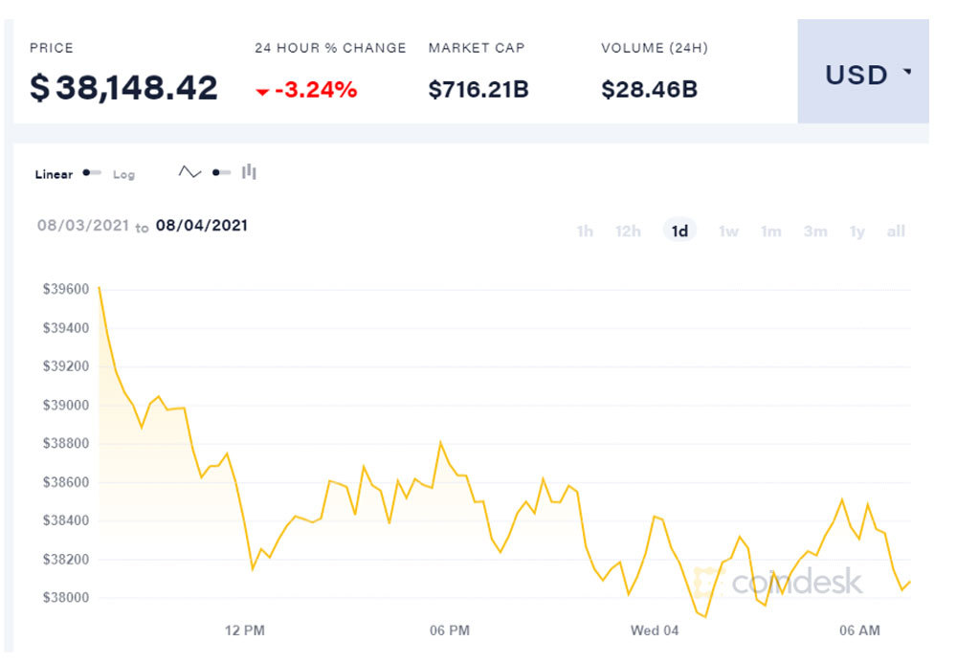The width and height of the screenshot is (957, 663).
Task: Choose the Log scale label
Action: (123, 174)
